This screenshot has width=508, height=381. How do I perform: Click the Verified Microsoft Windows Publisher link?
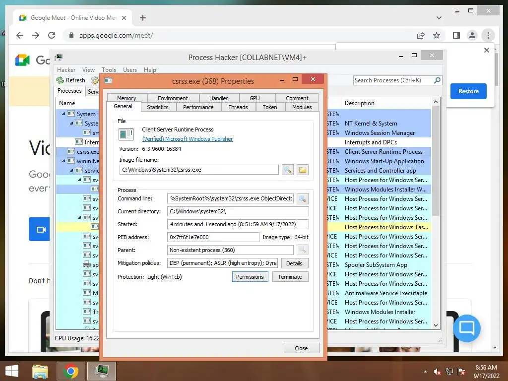tap(188, 139)
